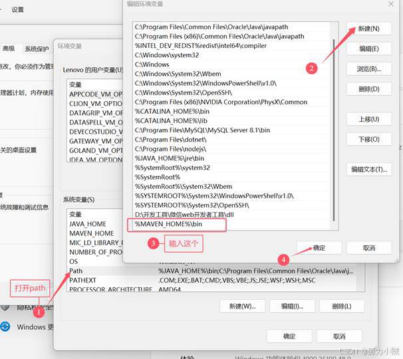
Task: Click the Windows Update icon at bottom left
Action: 6,326
